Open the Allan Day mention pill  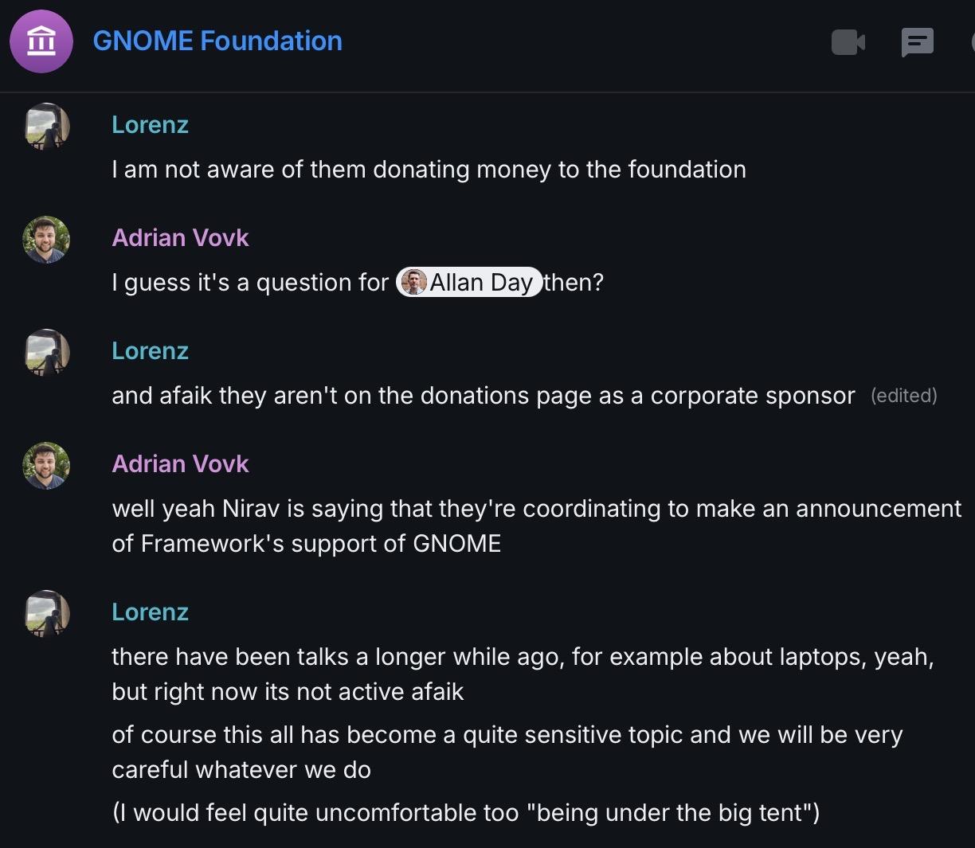[469, 282]
